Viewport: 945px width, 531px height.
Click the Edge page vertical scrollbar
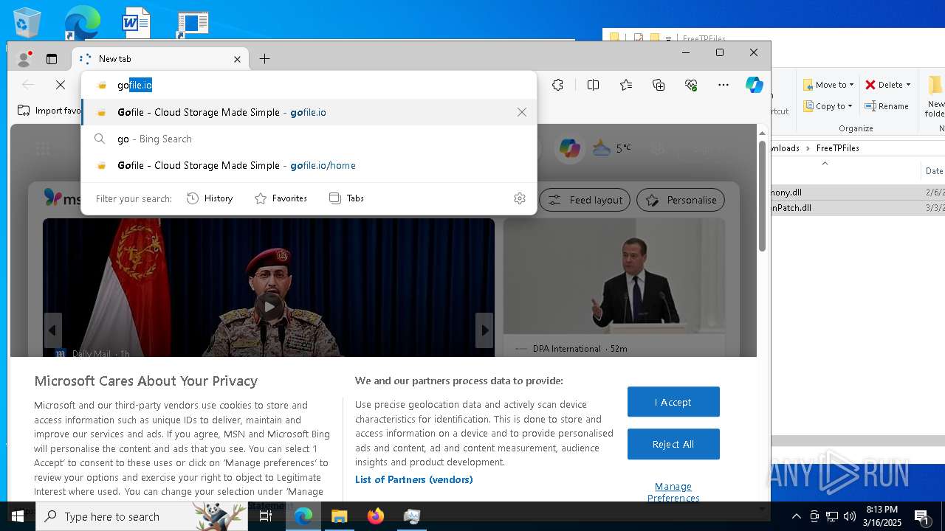tap(762, 195)
